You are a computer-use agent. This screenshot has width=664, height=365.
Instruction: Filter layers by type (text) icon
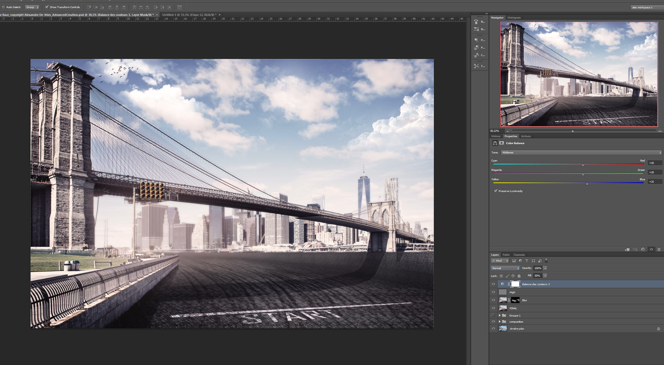tap(527, 261)
